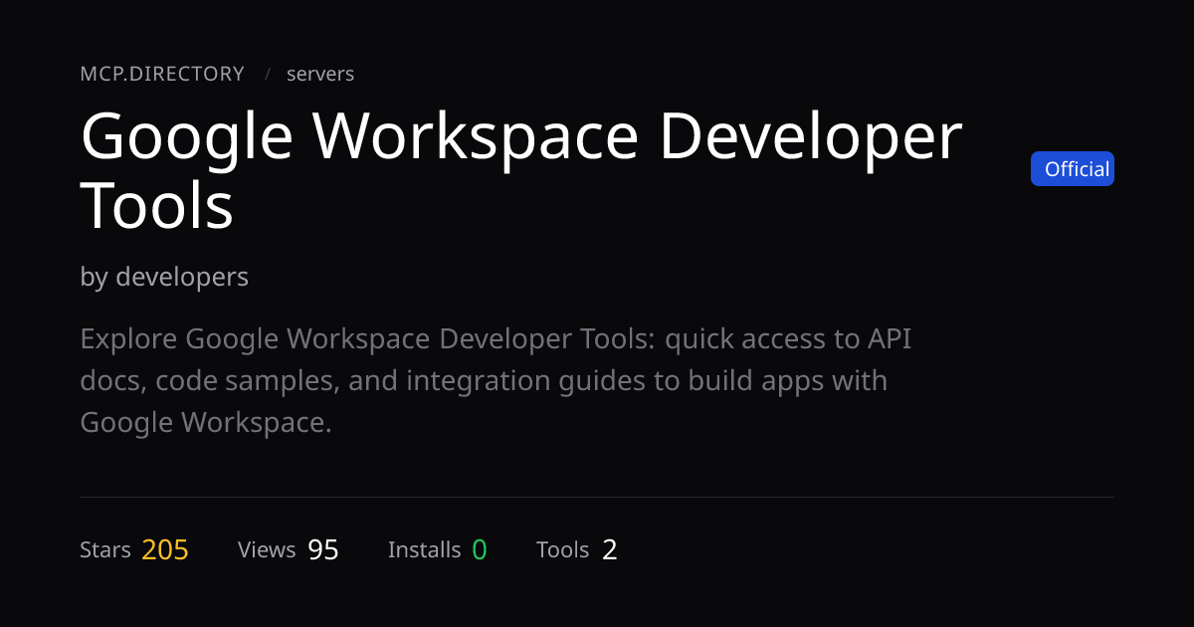Click the description paragraph about API docs
Image resolution: width=1194 pixels, height=627 pixels.
(x=496, y=381)
